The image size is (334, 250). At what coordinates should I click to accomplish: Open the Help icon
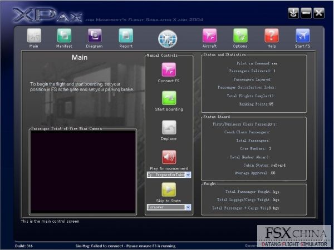pyautogui.click(x=272, y=36)
